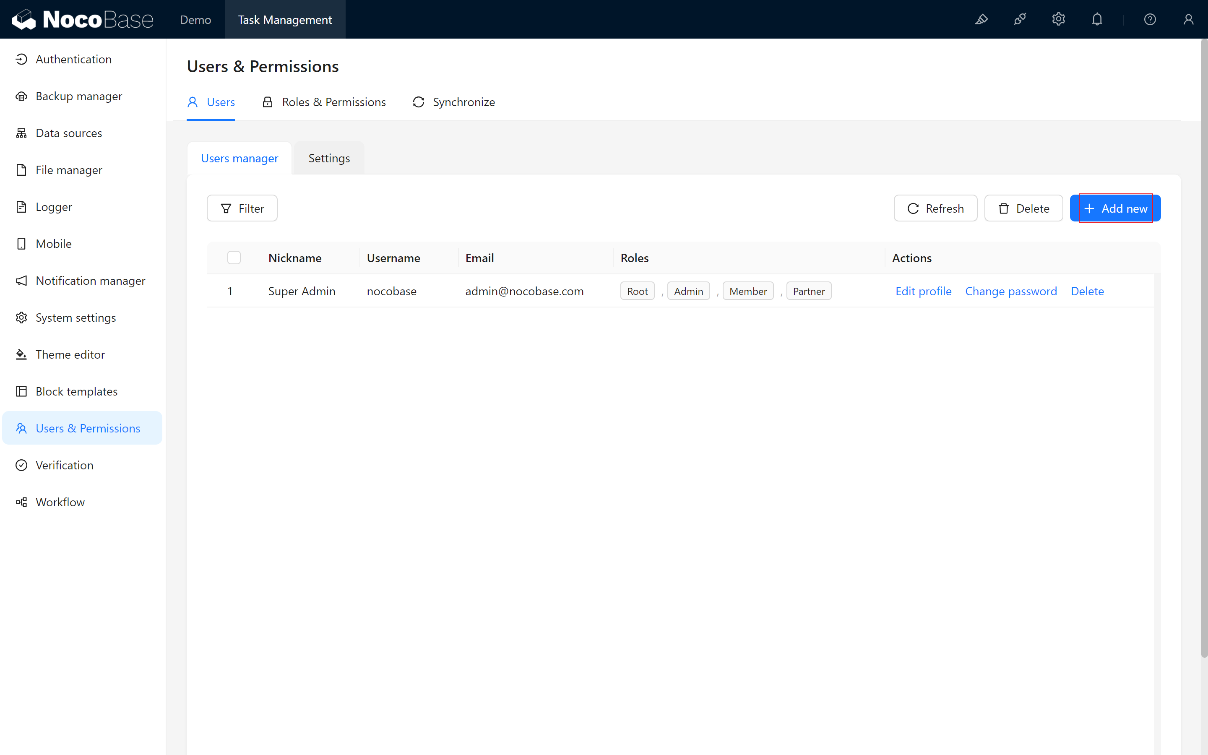Open Notification manager in the sidebar
This screenshot has width=1208, height=755.
(x=82, y=281)
